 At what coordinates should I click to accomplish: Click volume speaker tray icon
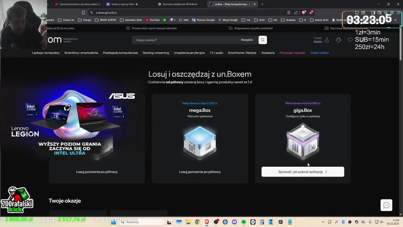click(381, 222)
